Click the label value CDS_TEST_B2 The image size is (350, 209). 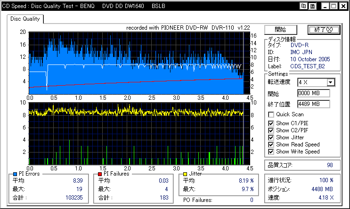(x=307, y=66)
